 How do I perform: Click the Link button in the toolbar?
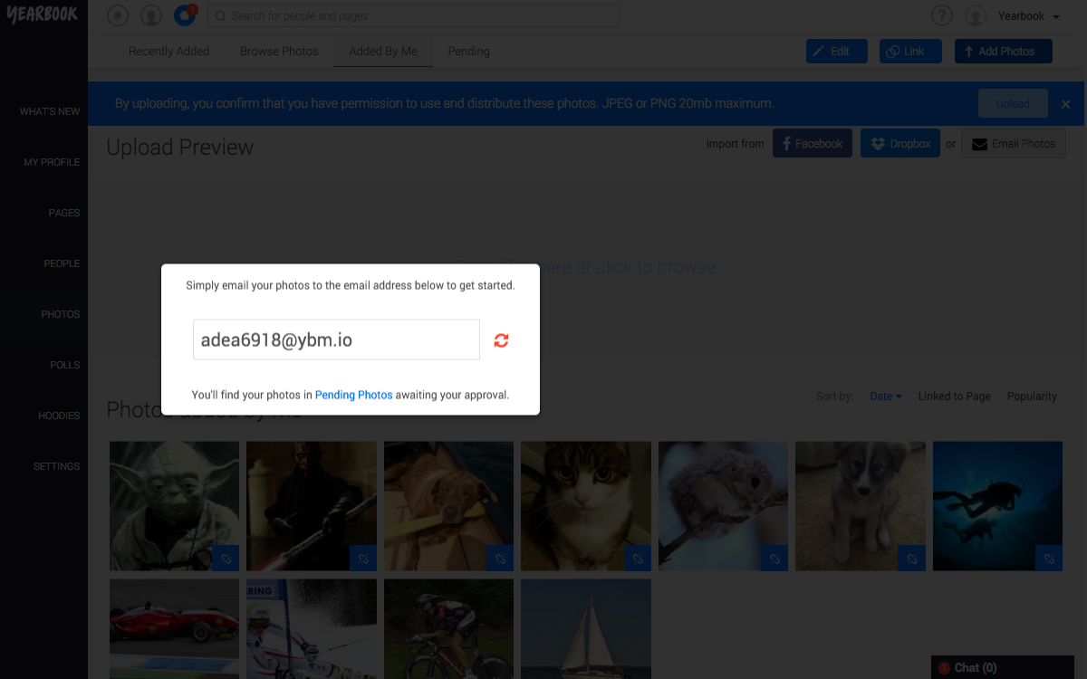coord(910,52)
